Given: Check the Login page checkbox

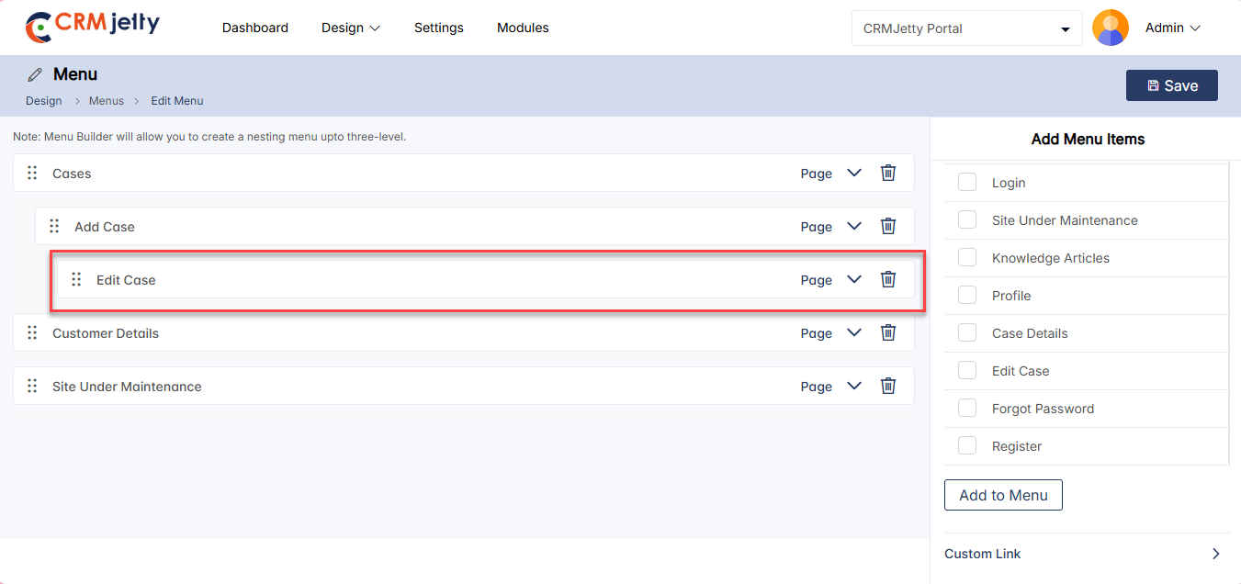Looking at the screenshot, I should (967, 183).
